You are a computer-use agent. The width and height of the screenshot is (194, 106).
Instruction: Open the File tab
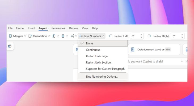(x=10, y=28)
